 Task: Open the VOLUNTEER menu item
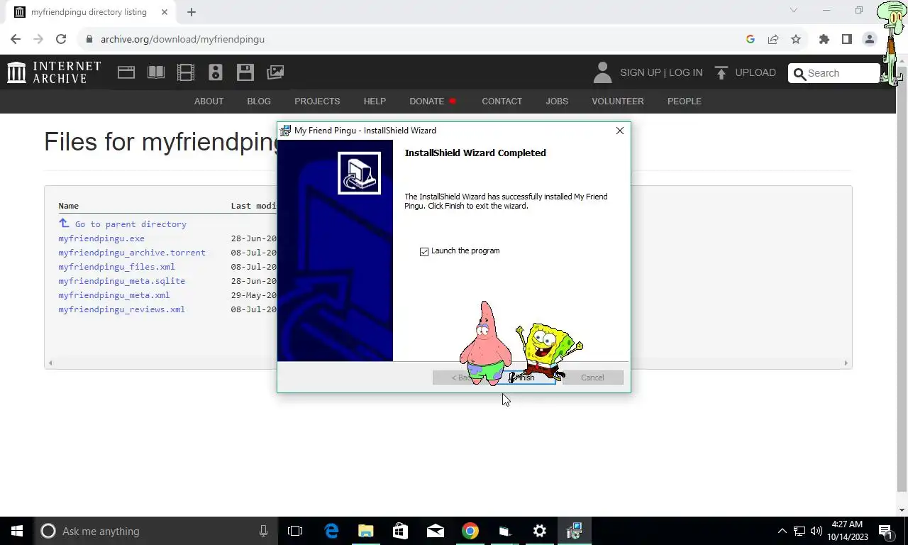pyautogui.click(x=618, y=101)
